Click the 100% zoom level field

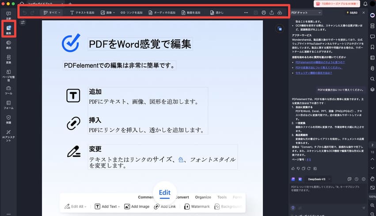[x=372, y=197]
